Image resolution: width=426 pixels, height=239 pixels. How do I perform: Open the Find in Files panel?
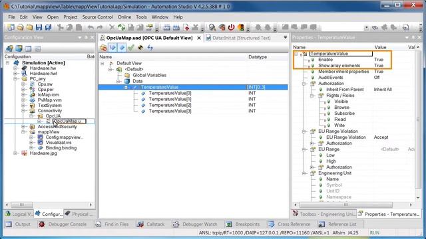click(112, 224)
